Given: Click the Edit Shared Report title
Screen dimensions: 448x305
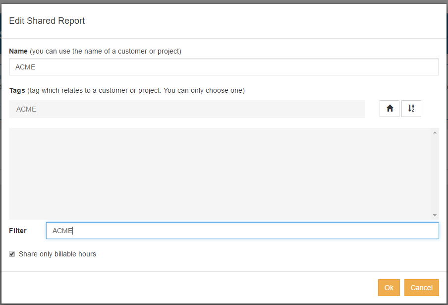Looking at the screenshot, I should (x=47, y=21).
